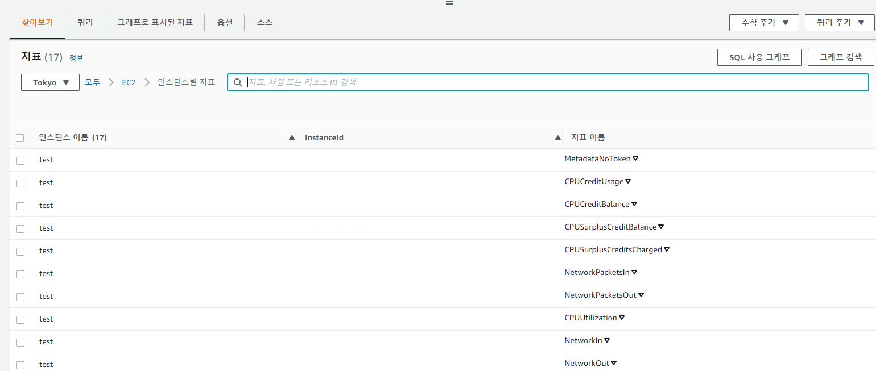
Task: Switch to the 쿼리 tab
Action: [x=85, y=23]
